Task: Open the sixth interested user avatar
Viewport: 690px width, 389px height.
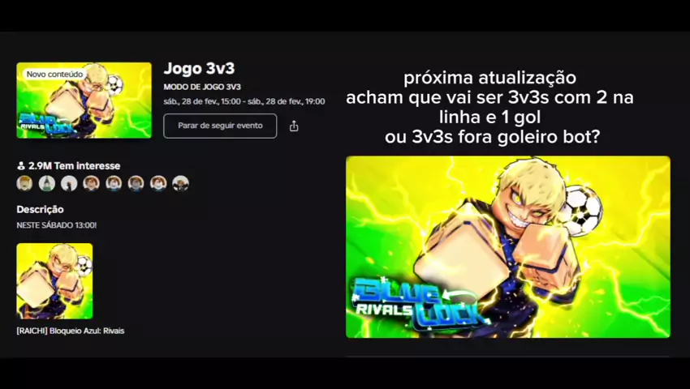Action: (136, 183)
